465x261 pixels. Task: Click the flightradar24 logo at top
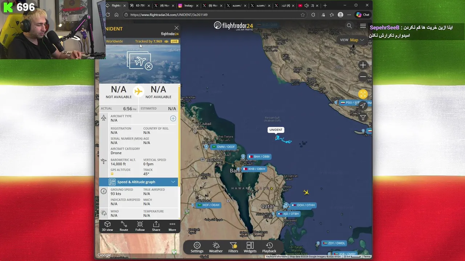coord(233,26)
